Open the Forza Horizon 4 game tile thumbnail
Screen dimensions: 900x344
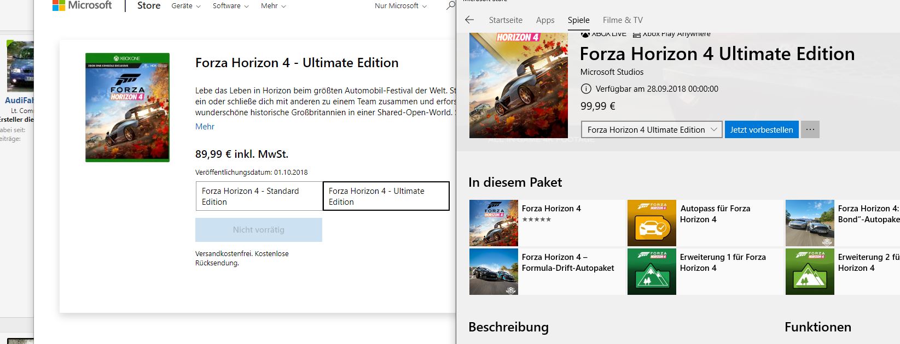pos(493,223)
